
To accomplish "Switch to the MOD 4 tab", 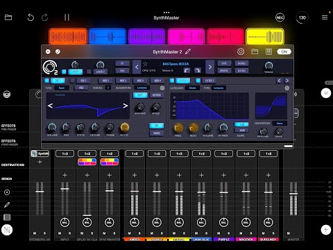I will 157,81.
